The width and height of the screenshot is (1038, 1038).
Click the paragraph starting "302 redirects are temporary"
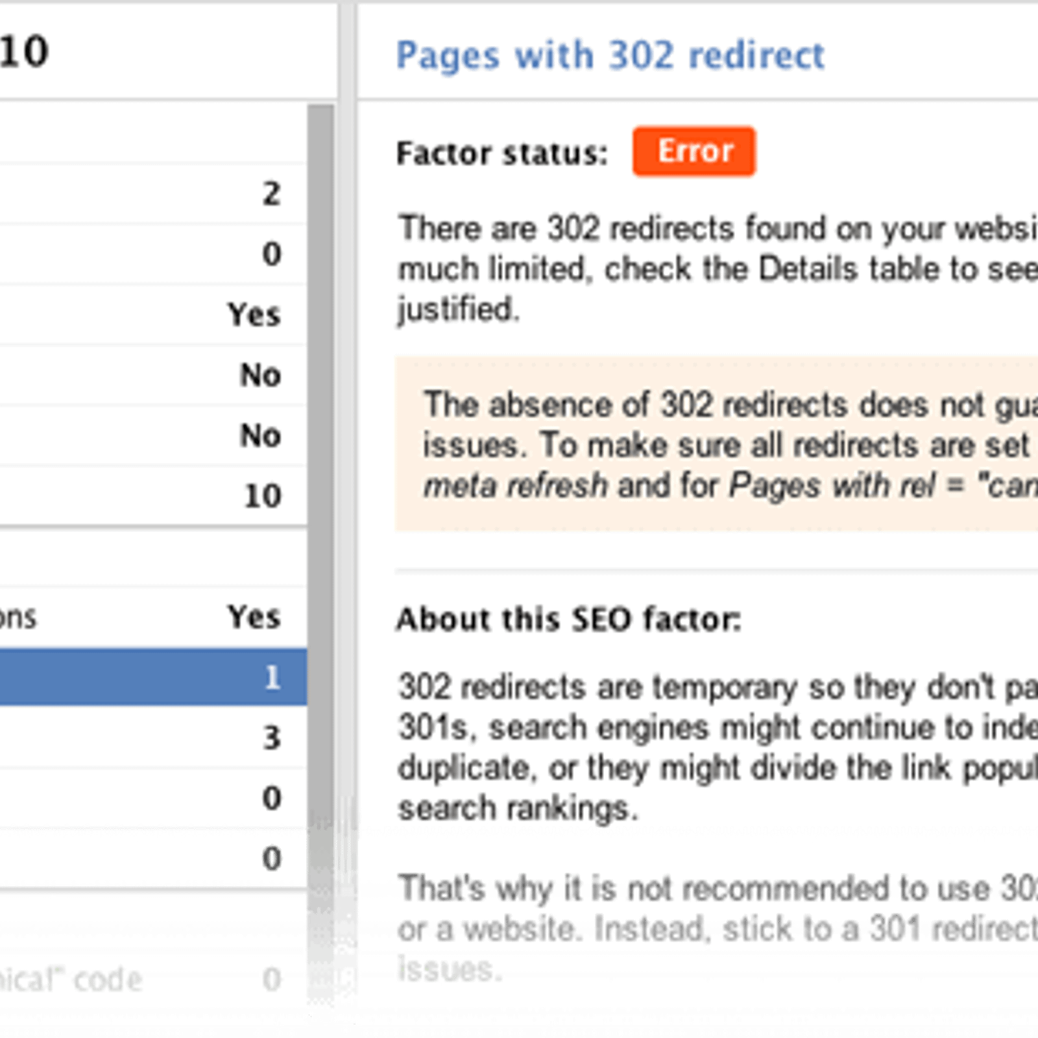(x=718, y=747)
